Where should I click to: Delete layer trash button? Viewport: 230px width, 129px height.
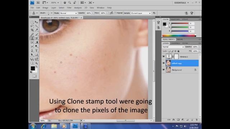pyautogui.click(x=197, y=120)
